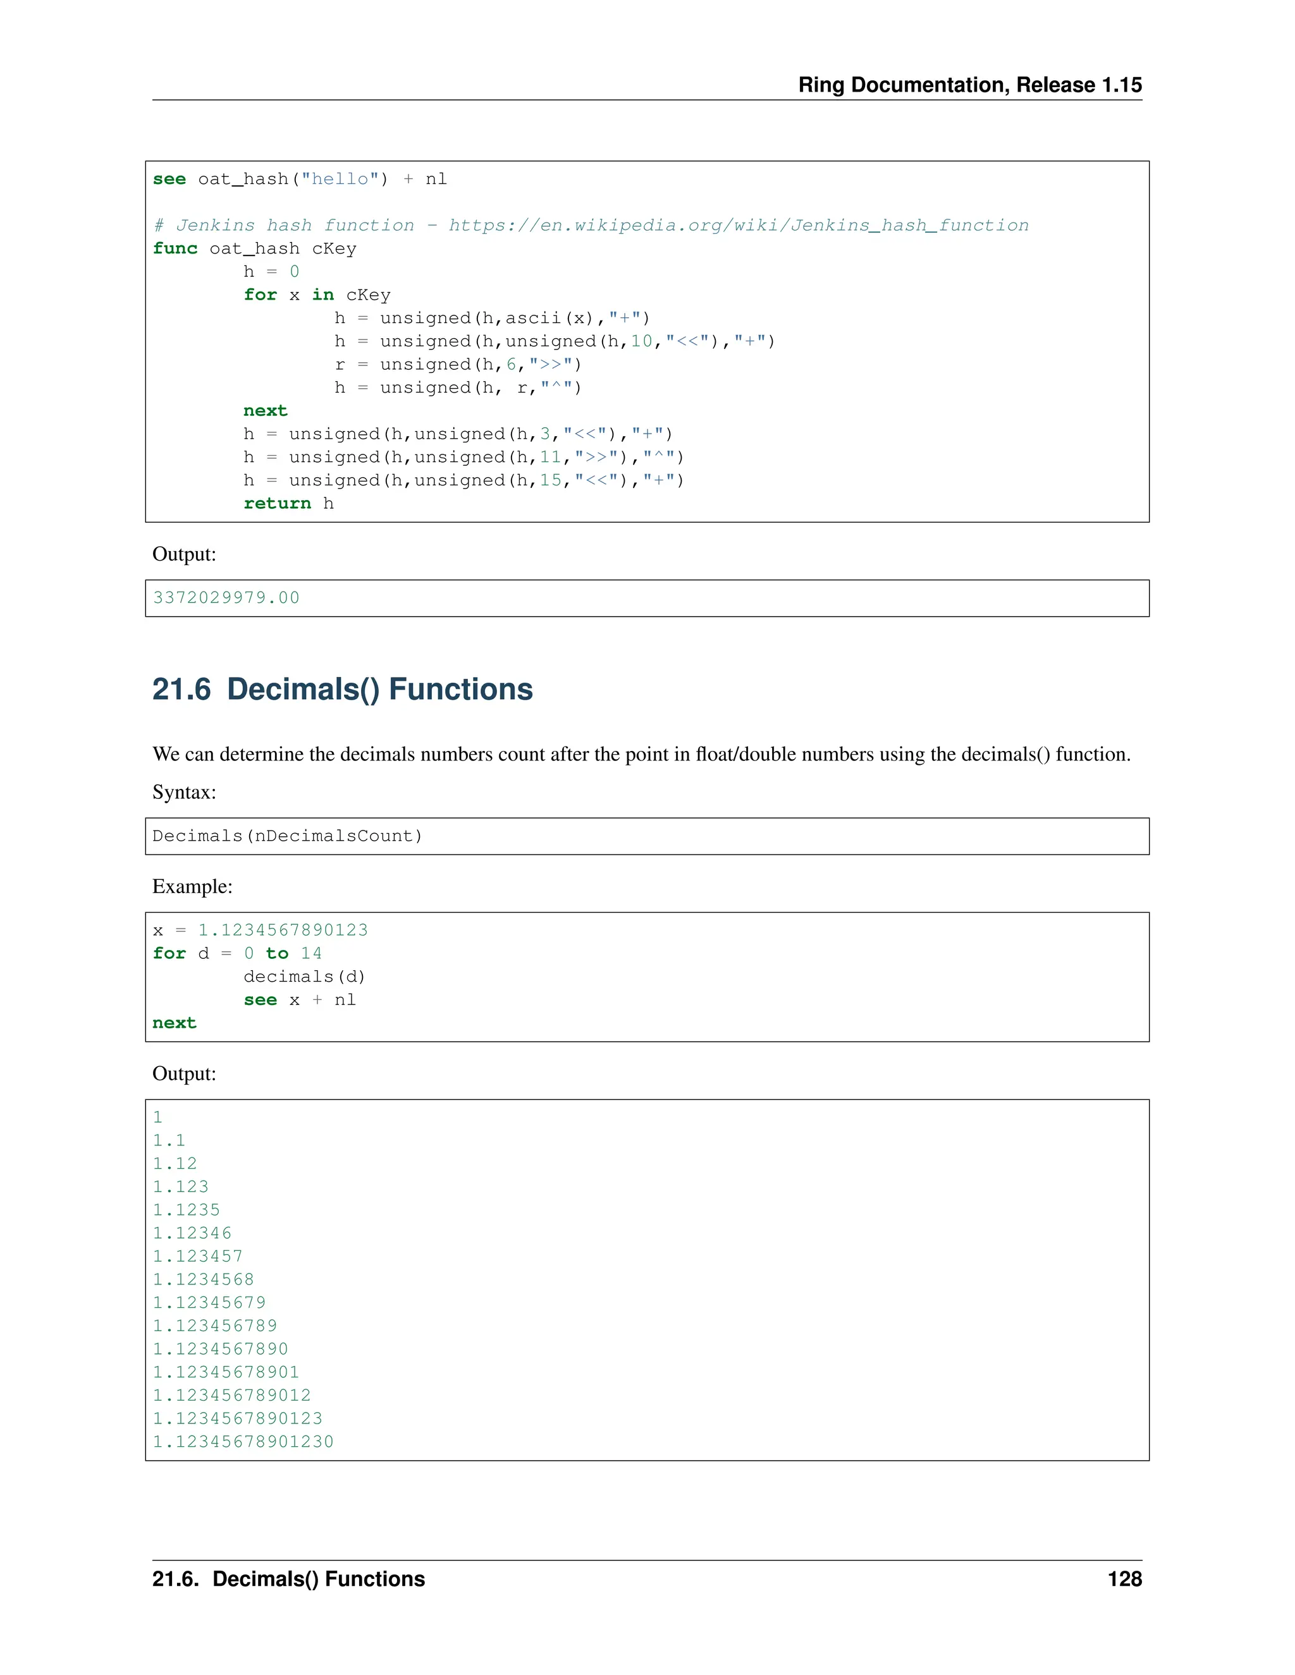Click the output line 1.1235

pyautogui.click(x=187, y=1210)
